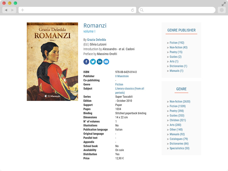The width and height of the screenshot is (228, 171).
Task: Click the GENRE sidebar heading
Action: [181, 89]
